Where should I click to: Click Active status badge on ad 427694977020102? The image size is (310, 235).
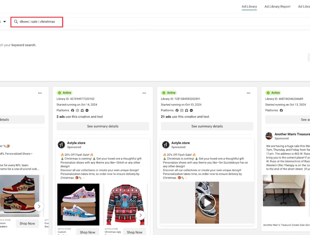(x=65, y=93)
